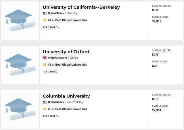Click the United States flag under Columbia

pos(45,102)
